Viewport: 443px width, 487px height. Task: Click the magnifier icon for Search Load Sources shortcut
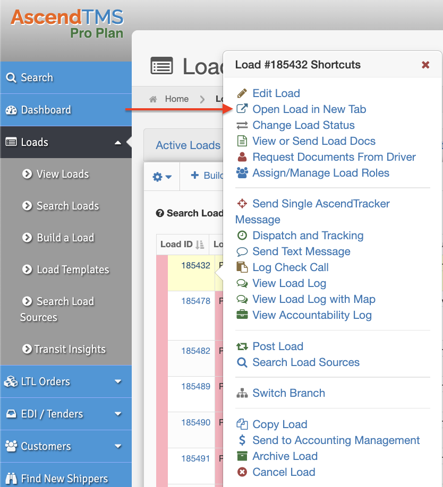(x=242, y=362)
